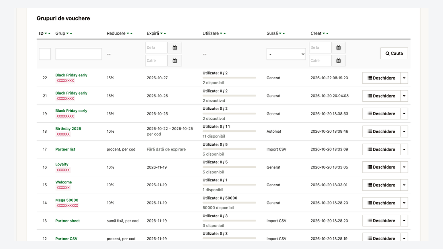Click Deschidere for Partner sheet group

[x=381, y=220]
